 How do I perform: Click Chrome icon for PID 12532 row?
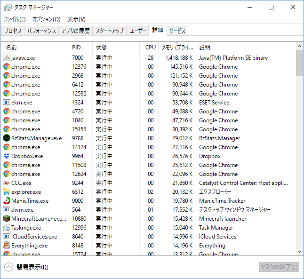coord(7,94)
